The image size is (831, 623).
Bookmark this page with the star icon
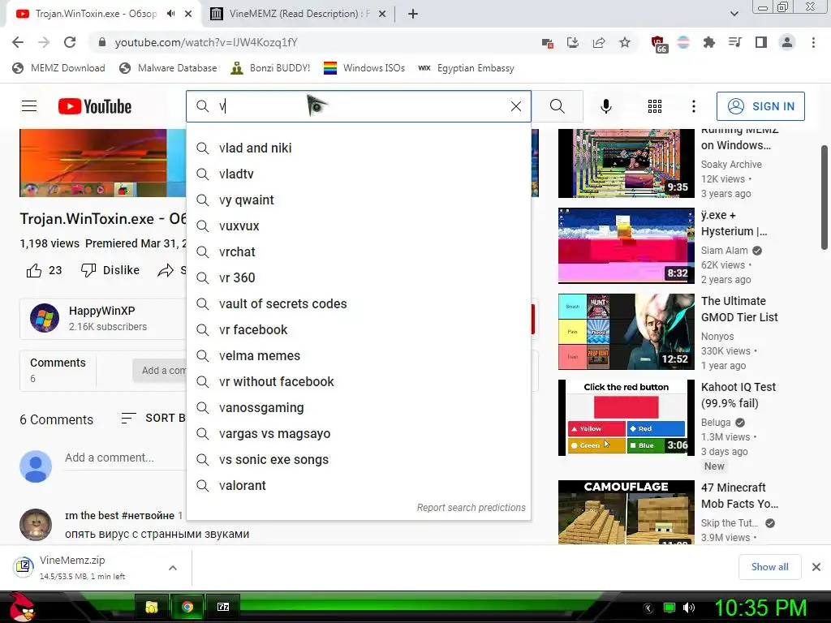point(625,42)
